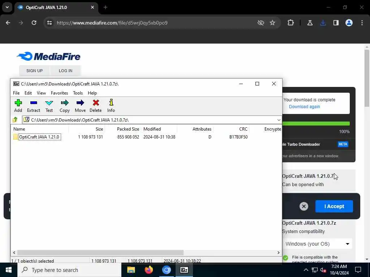Viewport: 370px width, 277px height.
Task: Click the right arrow of horizontal scrollbar
Action: pyautogui.click(x=279, y=252)
